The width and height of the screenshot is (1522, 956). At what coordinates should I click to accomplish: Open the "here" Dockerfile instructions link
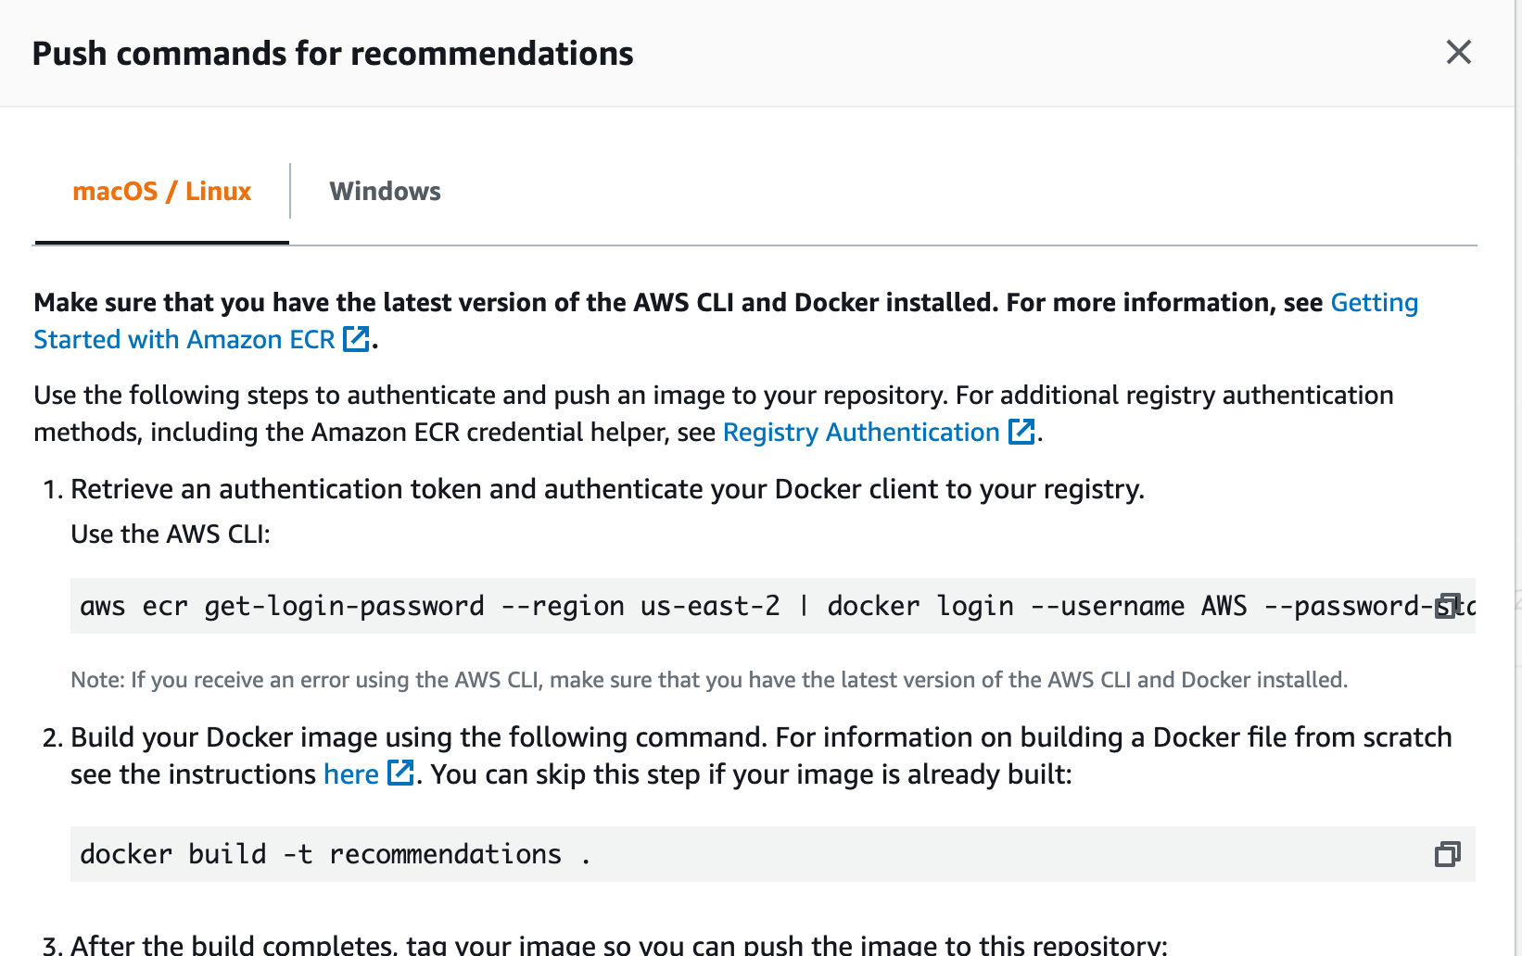tap(349, 774)
